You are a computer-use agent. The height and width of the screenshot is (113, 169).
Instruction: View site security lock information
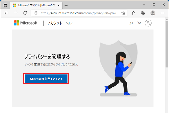point(36,13)
